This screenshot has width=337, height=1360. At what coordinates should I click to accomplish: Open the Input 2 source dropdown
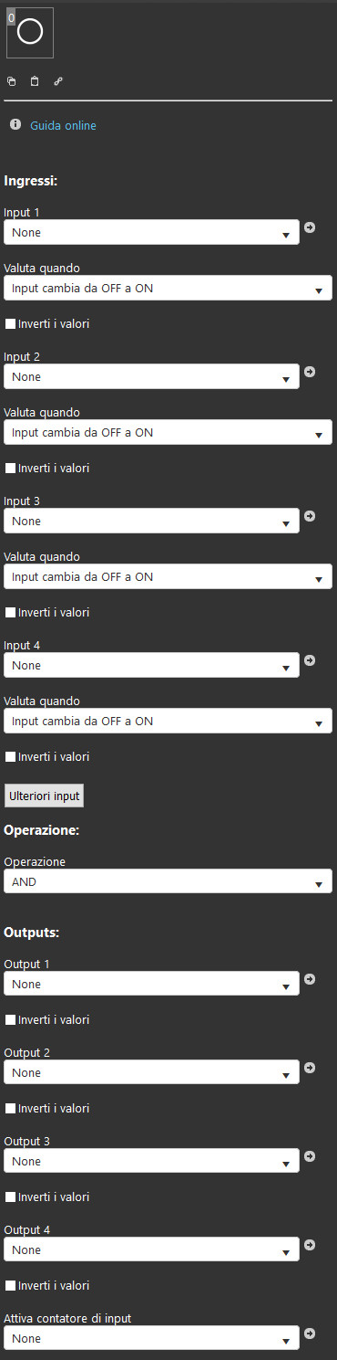151,376
